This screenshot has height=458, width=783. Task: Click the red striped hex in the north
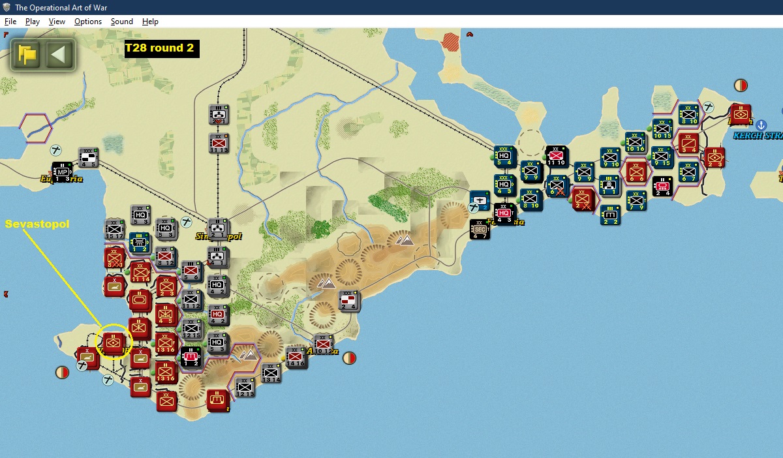pos(450,43)
